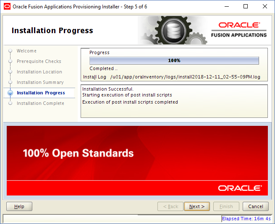Click 'Starting execution of post install scripts'
Viewport: 275px width, 224px height.
point(127,95)
